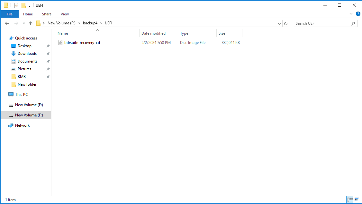362x204 pixels.
Task: Expand the ribbon with the chevron
Action: tap(351, 14)
